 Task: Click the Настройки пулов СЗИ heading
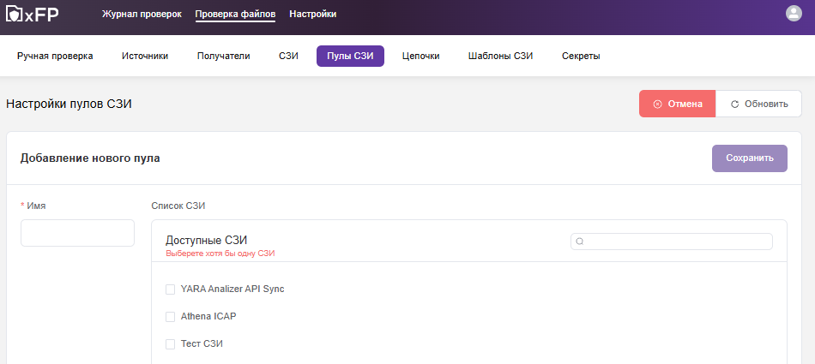[69, 104]
